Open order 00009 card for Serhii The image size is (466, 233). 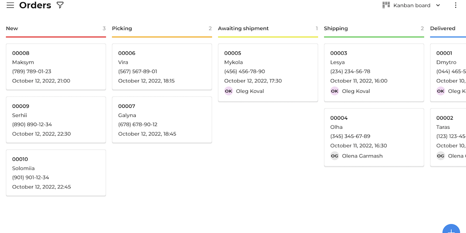coord(56,120)
